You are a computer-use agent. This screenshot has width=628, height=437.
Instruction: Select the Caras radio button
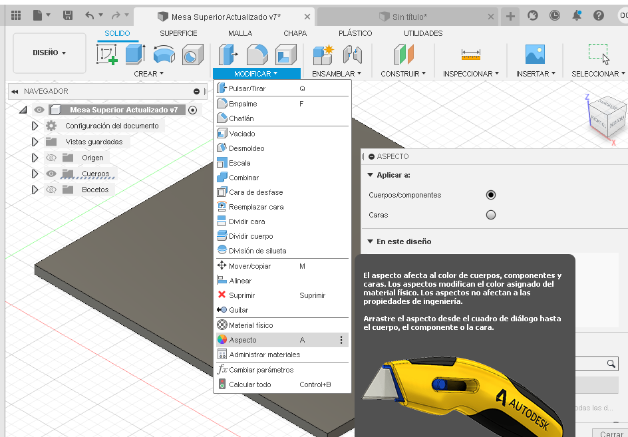point(491,215)
